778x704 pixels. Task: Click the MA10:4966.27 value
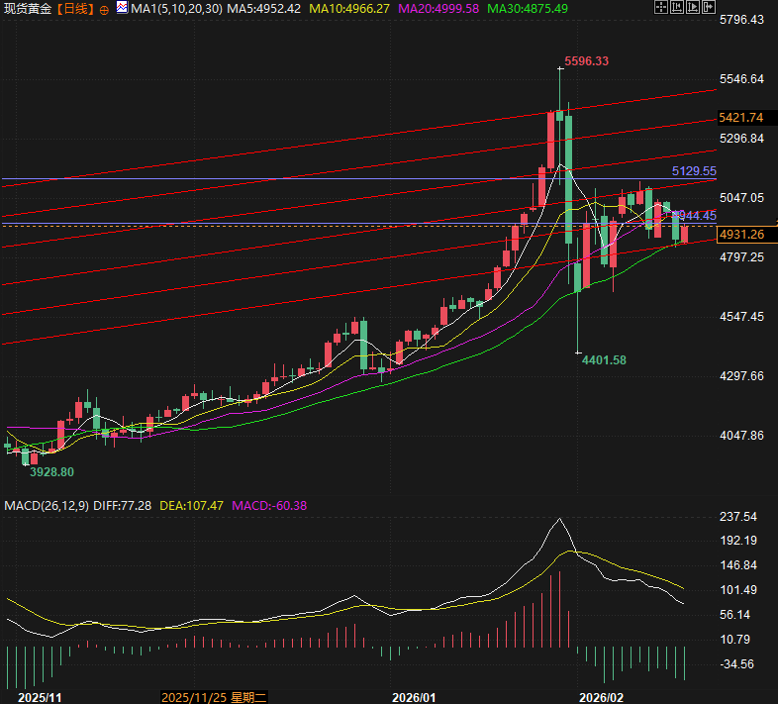pyautogui.click(x=349, y=9)
